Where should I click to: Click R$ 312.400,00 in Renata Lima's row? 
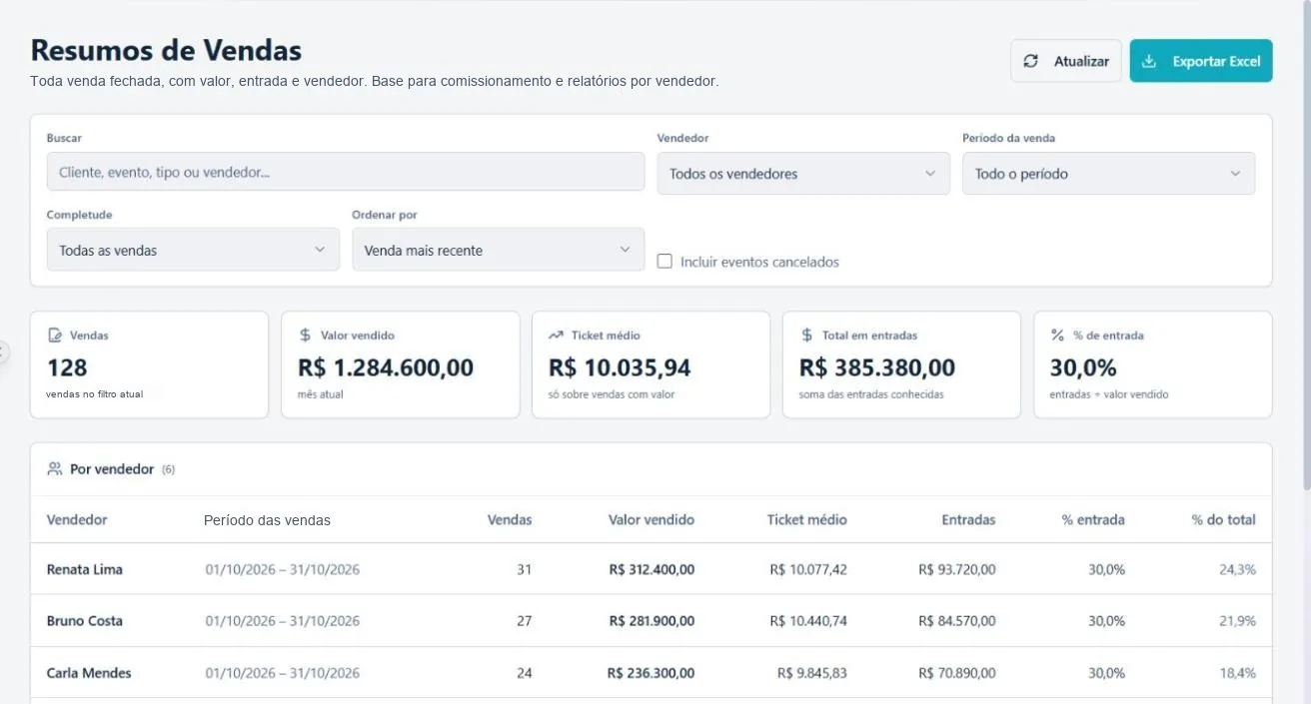point(652,569)
